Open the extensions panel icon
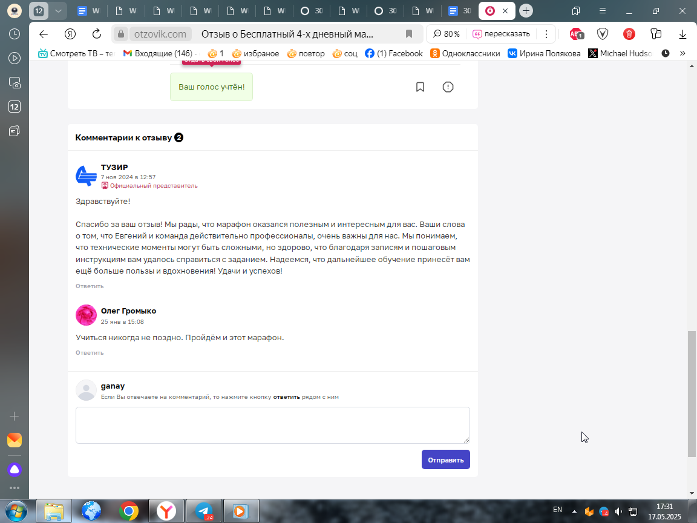Viewport: 697px width, 523px height. (x=656, y=34)
